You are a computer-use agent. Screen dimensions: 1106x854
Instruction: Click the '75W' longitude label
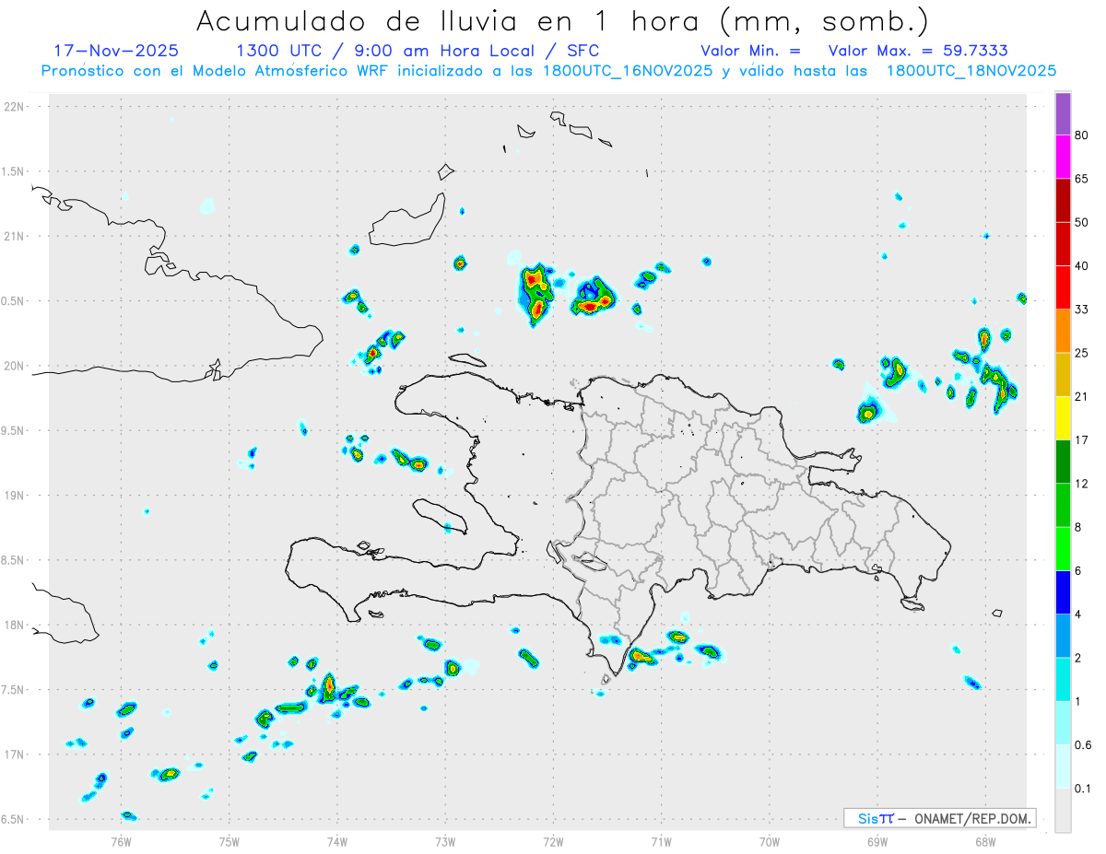(229, 841)
